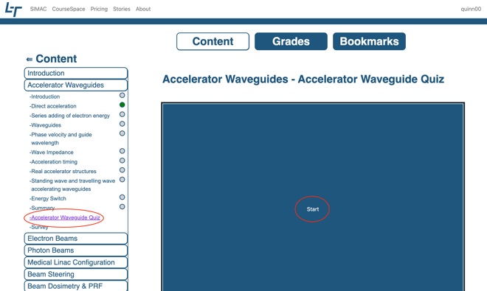Click status circle for Real accelerator structures

coord(122,170)
